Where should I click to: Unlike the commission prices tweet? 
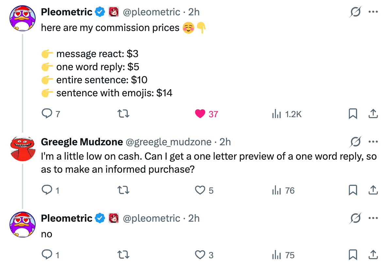click(x=200, y=114)
